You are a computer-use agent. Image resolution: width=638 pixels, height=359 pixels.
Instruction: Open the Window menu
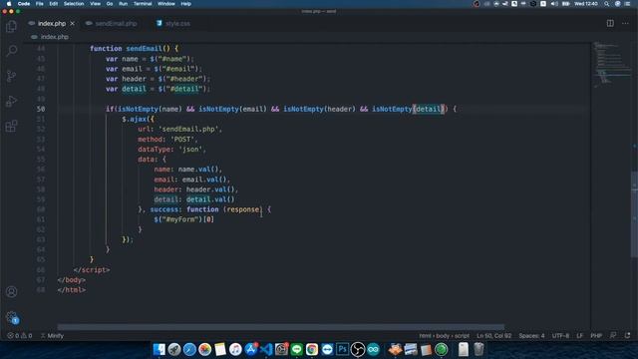point(166,4)
